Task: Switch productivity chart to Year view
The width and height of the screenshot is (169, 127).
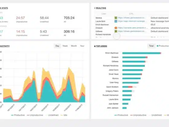Action: point(82,46)
